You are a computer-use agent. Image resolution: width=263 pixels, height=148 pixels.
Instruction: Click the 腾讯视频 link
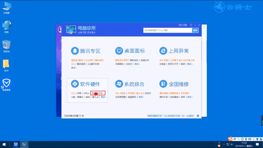(x=81, y=64)
